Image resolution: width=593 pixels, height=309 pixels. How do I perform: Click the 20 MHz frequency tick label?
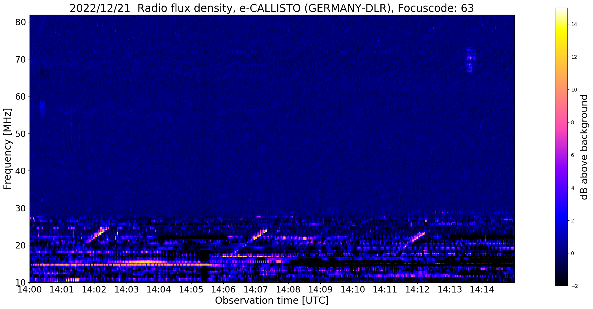pyautogui.click(x=20, y=245)
